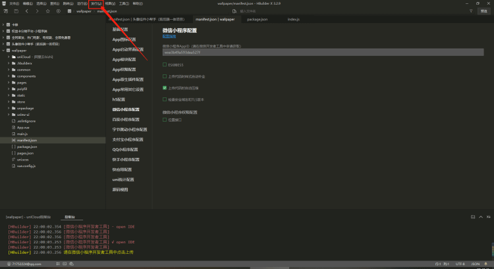Open the 工具 (tools) menu

coord(124,3)
